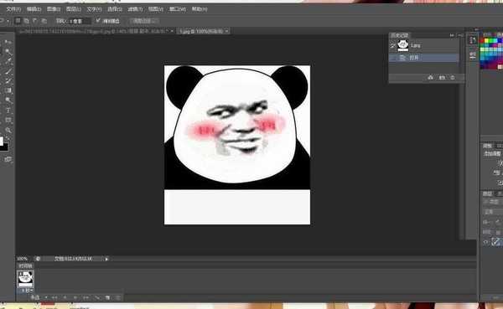The image size is (503, 309).
Task: Select the Brush tool
Action: click(8, 71)
